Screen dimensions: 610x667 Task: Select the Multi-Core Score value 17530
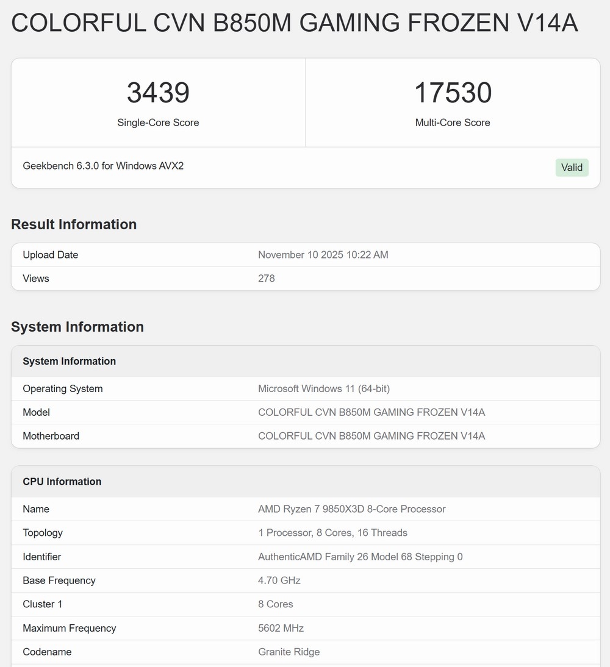coord(453,93)
